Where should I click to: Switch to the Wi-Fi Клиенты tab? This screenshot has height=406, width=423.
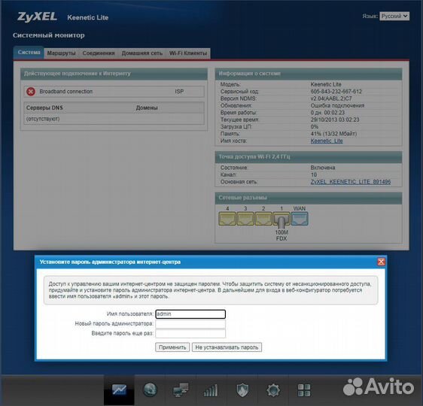coord(188,53)
